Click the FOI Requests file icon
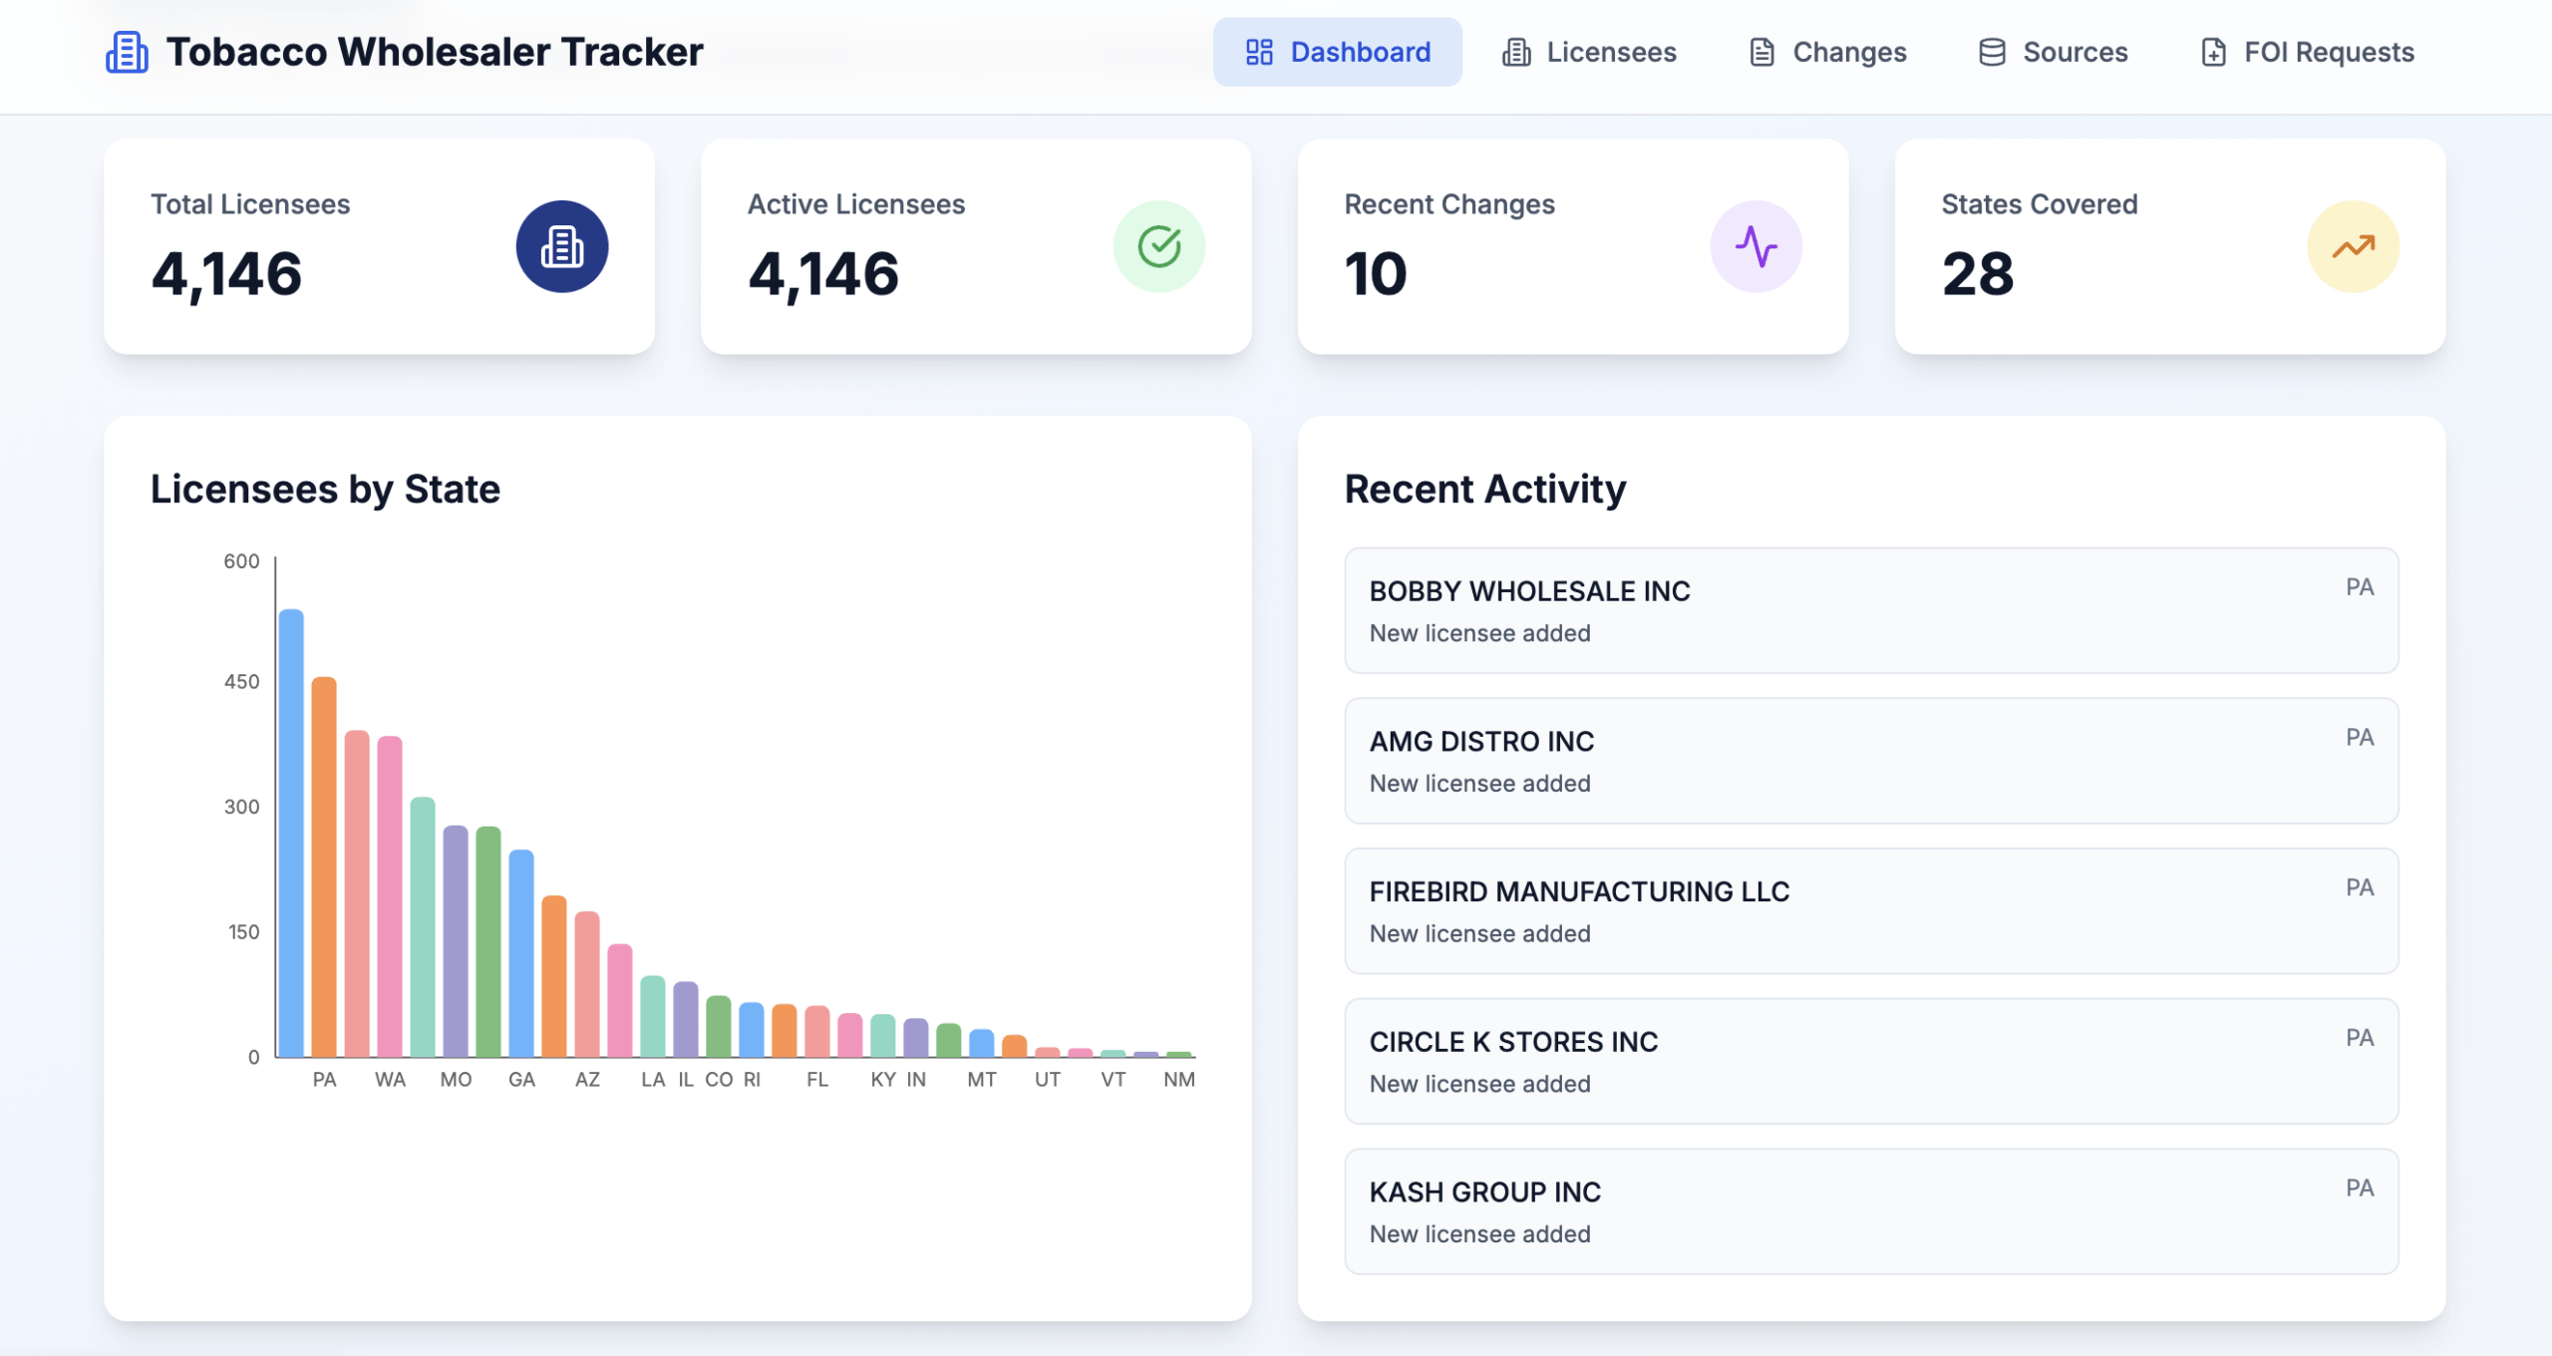 pyautogui.click(x=2213, y=52)
